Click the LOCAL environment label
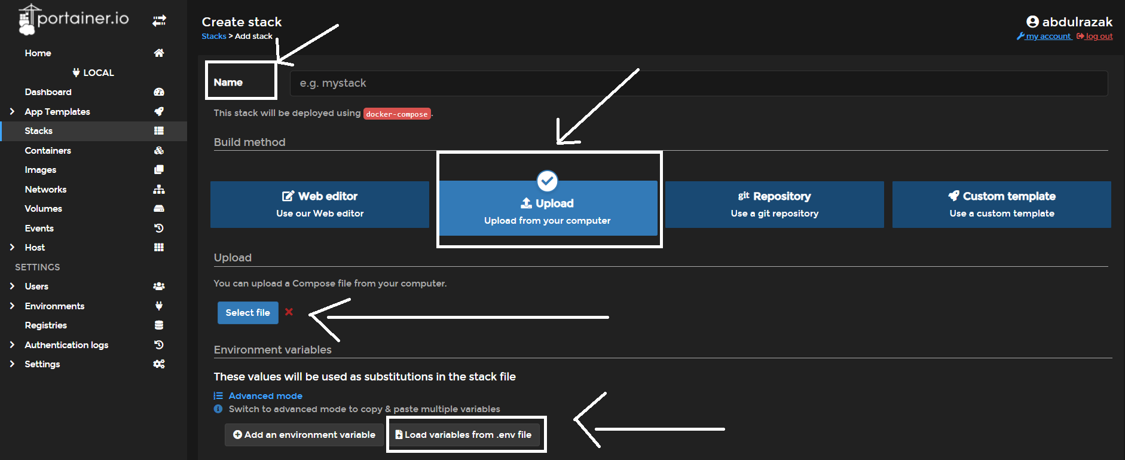The image size is (1125, 460). (x=99, y=72)
